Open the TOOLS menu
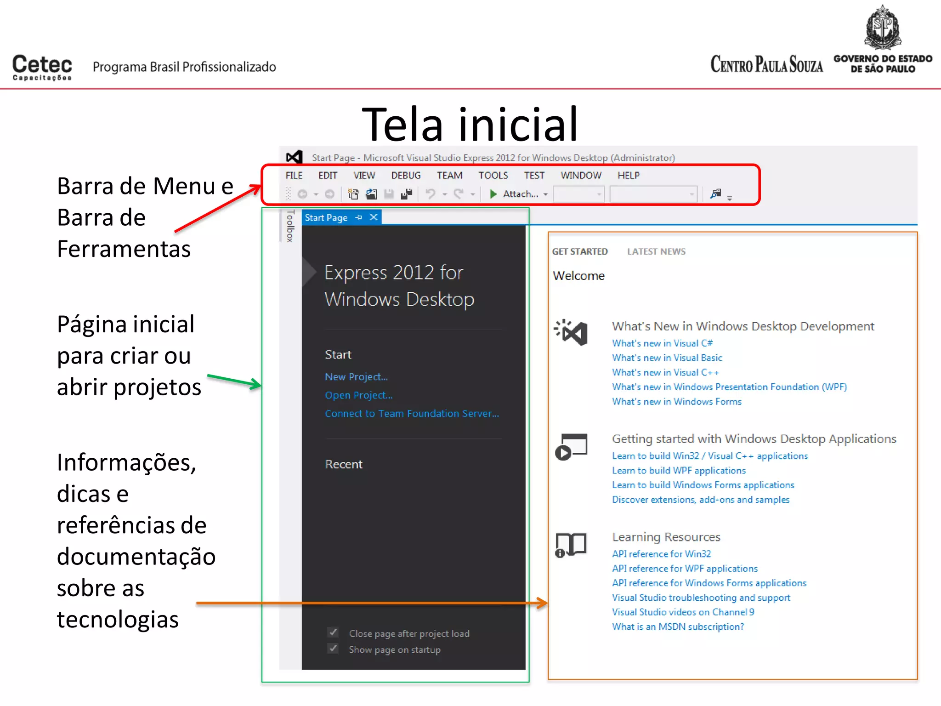This screenshot has height=706, width=941. [493, 176]
